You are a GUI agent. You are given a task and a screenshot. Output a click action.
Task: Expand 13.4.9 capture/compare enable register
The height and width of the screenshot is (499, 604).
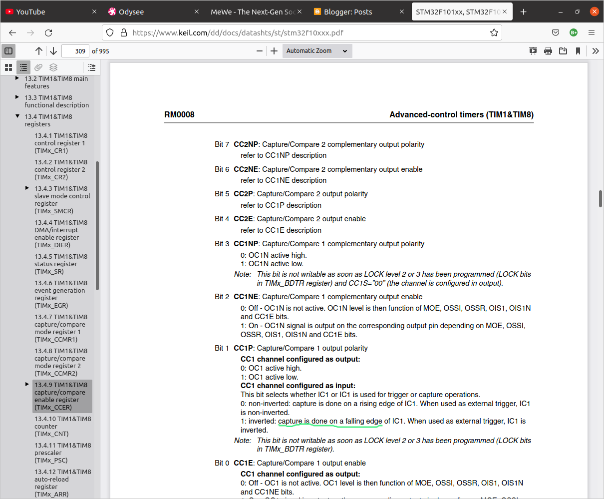[27, 385]
